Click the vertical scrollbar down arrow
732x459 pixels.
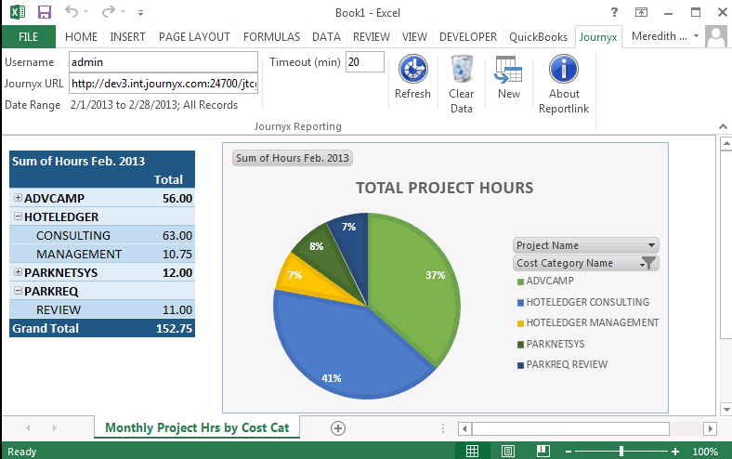click(725, 410)
